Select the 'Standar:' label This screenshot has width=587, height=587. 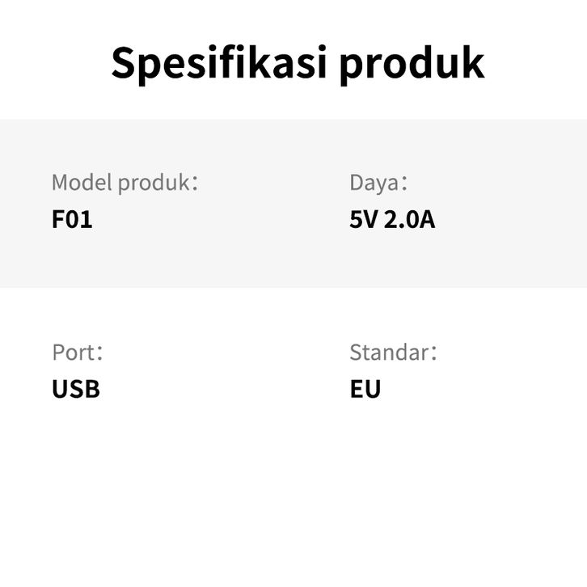(392, 353)
